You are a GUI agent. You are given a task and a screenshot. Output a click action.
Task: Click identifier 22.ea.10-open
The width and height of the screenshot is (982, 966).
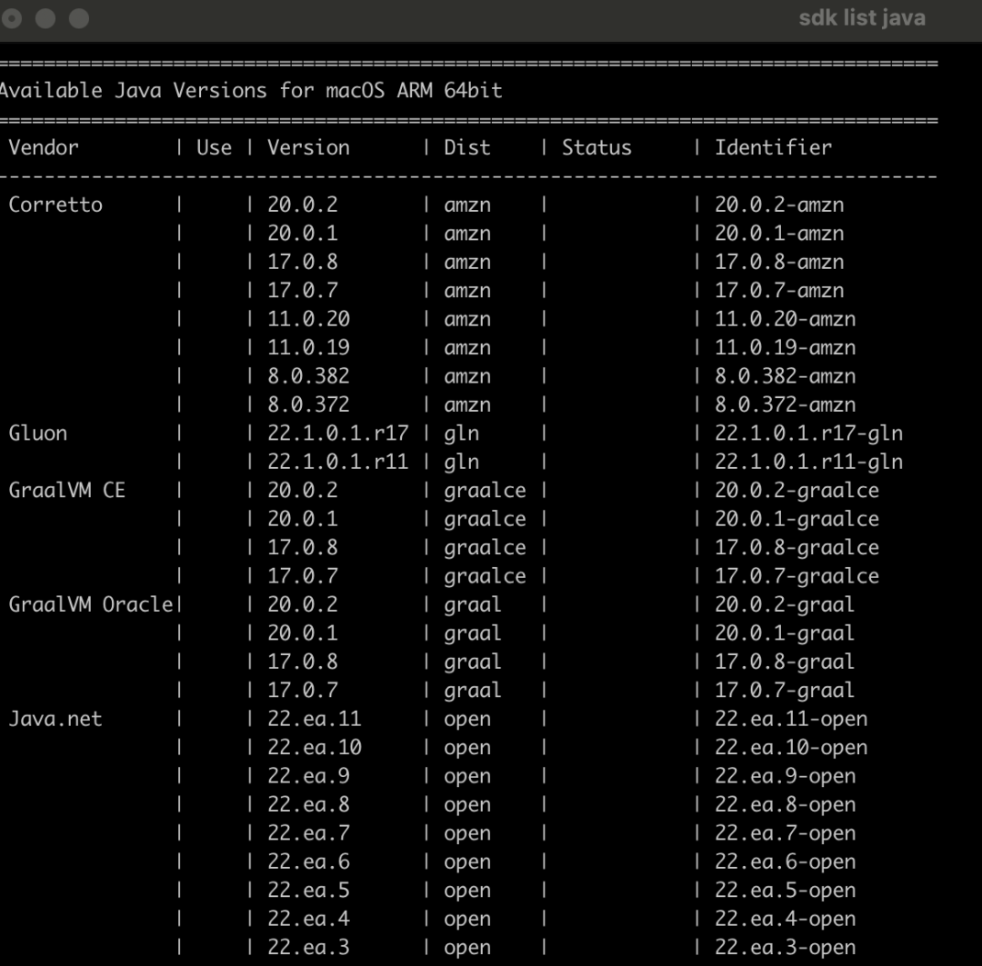click(x=792, y=748)
